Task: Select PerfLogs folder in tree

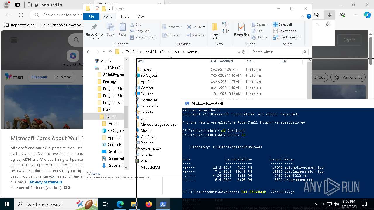Action: (x=110, y=82)
